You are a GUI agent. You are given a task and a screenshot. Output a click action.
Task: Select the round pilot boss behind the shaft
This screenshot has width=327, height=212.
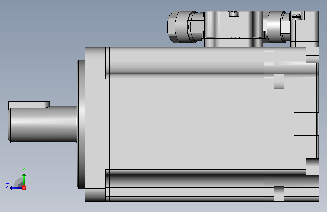click(x=81, y=124)
